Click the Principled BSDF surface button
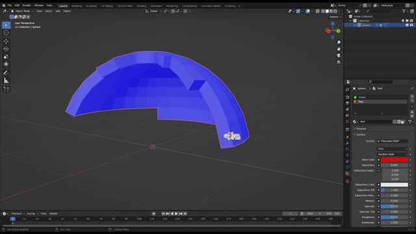This screenshot has height=234, width=416. pos(393,141)
